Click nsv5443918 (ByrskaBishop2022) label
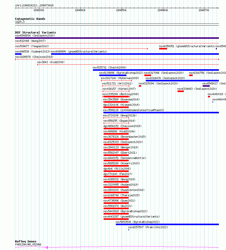The width and height of the screenshot is (226, 250). coord(125,211)
